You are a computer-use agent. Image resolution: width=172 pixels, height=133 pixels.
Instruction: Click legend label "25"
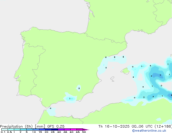(53, 132)
